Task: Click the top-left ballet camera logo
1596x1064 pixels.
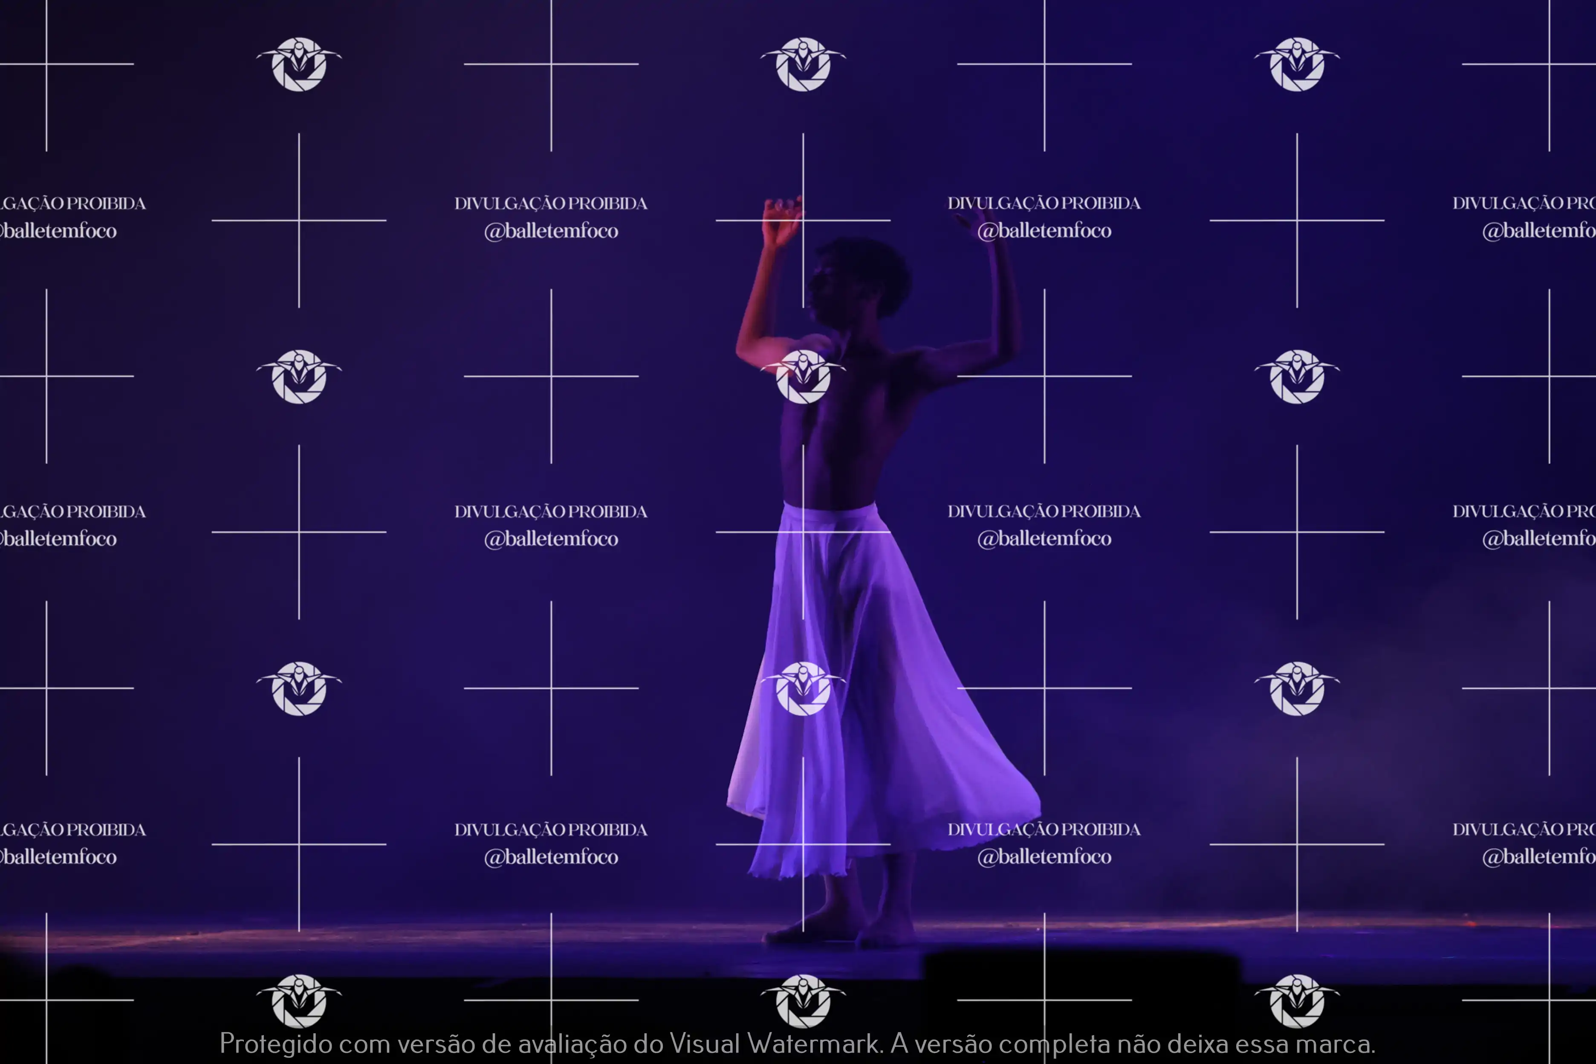Action: (x=298, y=64)
